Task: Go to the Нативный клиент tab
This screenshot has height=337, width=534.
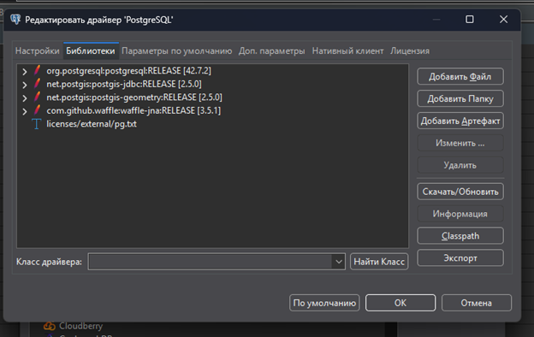Action: coord(347,51)
